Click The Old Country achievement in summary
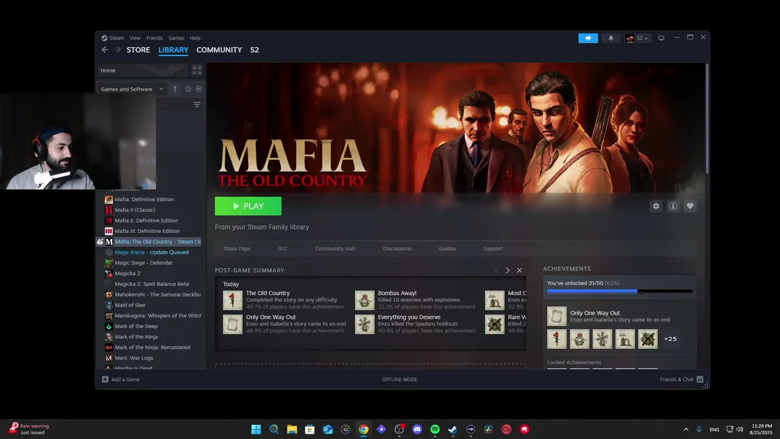Screen dimensions: 780x439 point(283,300)
